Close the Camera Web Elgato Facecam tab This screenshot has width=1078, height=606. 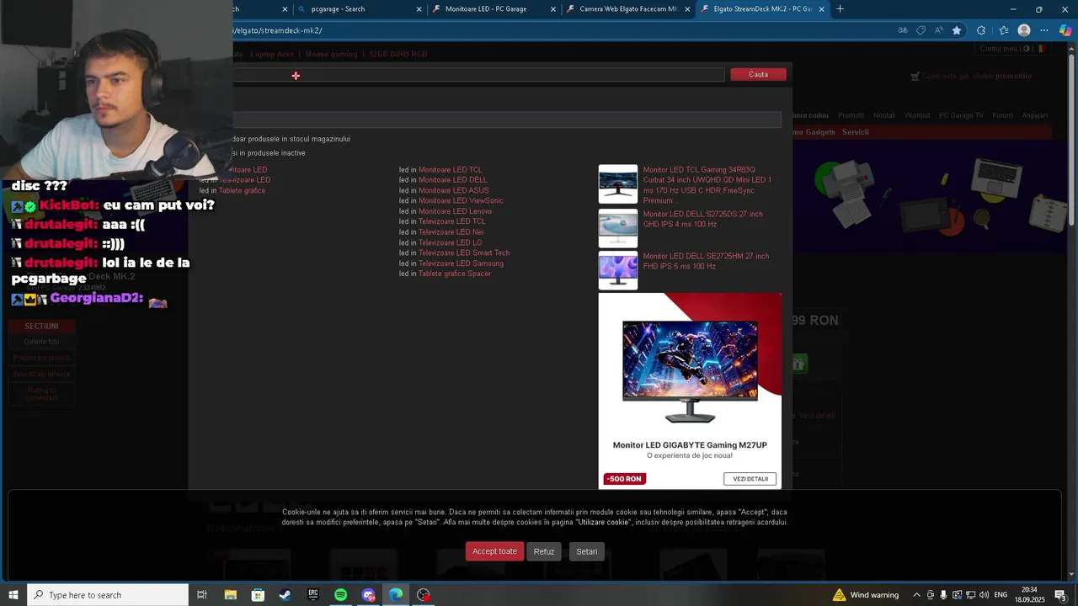click(x=687, y=9)
